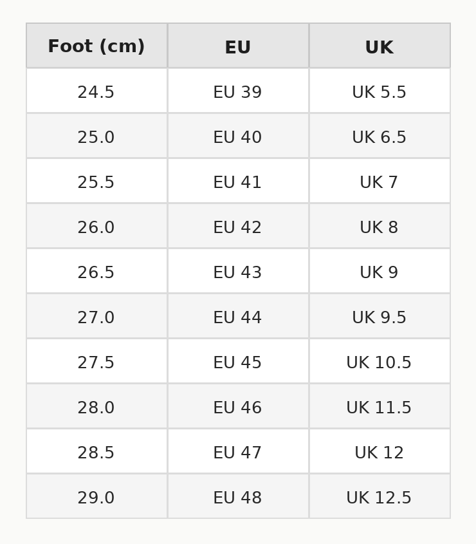Click the UK 5.5 size cell
Viewport: 476px width, 544px height.
tap(379, 93)
